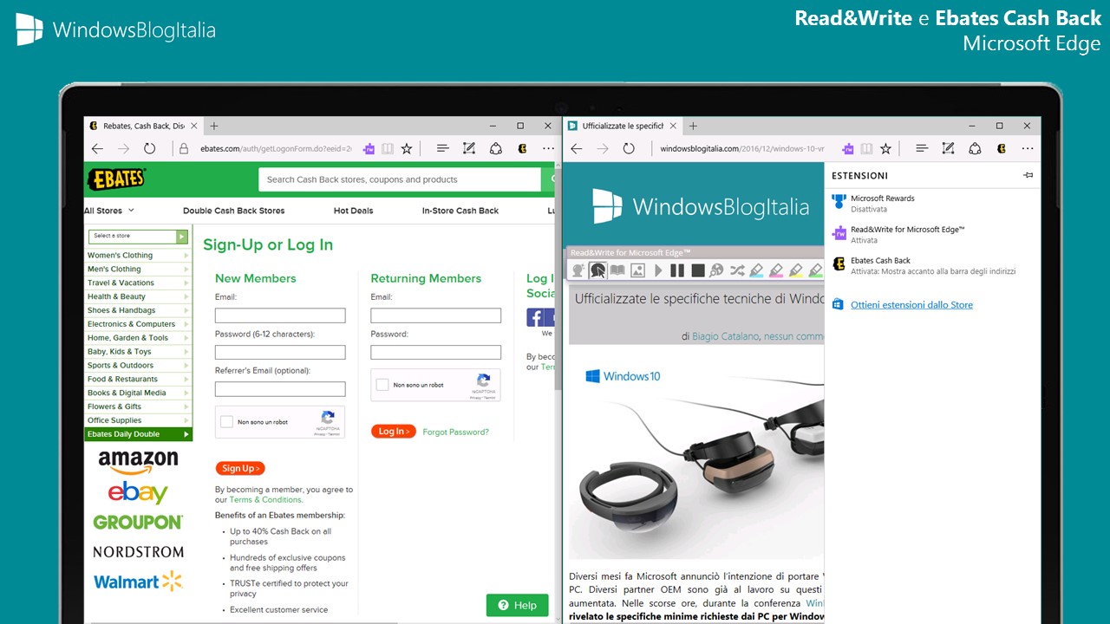This screenshot has width=1110, height=624.
Task: Stop Read&Write speech playback
Action: coord(697,270)
